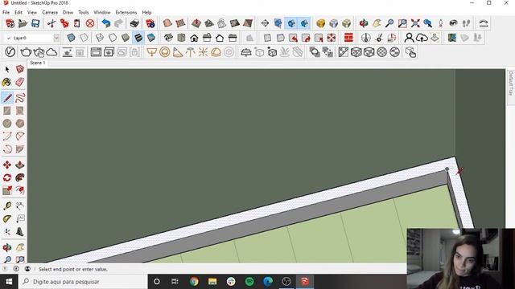Add a V-Ray sphere light
The width and height of the screenshot is (515, 289).
pyautogui.click(x=164, y=52)
